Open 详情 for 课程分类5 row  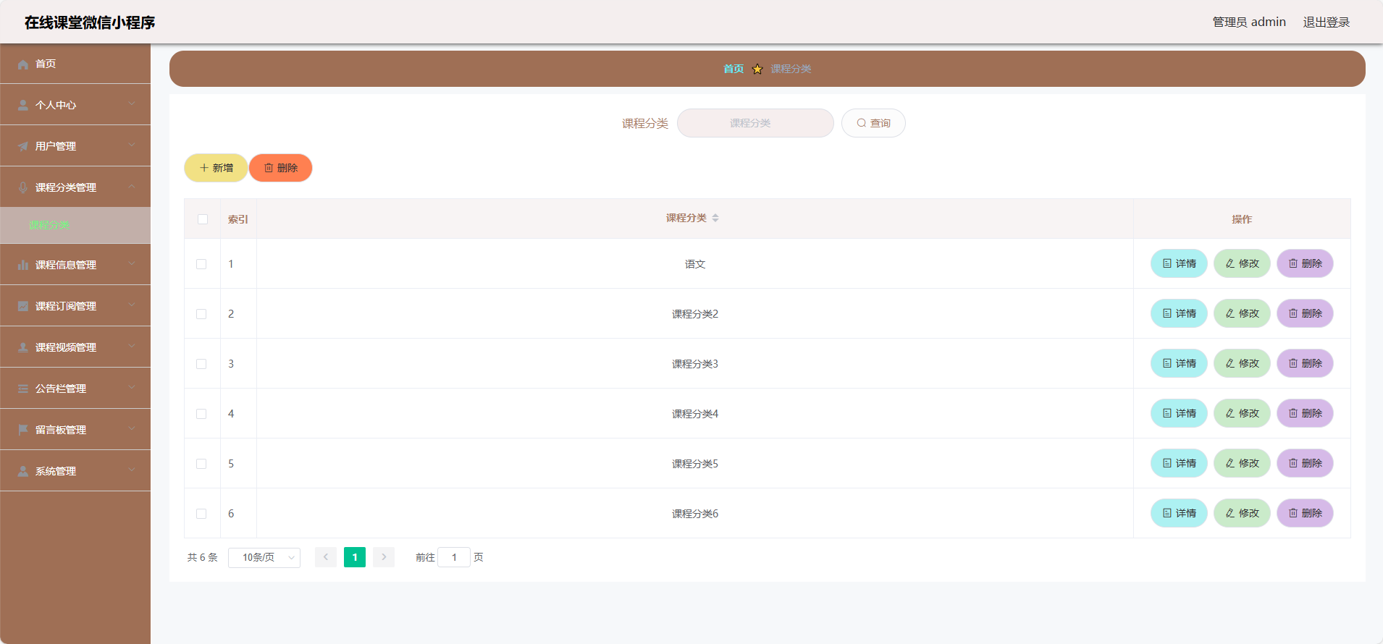(1179, 463)
